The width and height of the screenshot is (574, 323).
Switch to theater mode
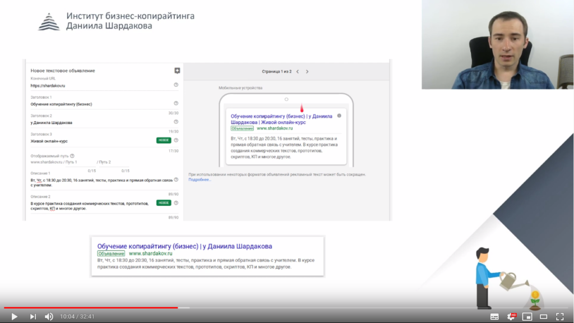click(544, 317)
